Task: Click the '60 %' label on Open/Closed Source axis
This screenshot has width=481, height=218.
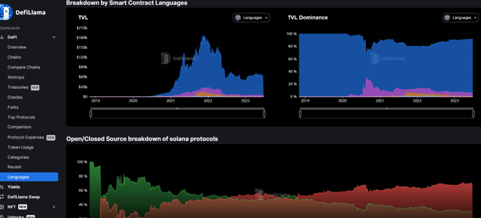Action: pos(83,190)
